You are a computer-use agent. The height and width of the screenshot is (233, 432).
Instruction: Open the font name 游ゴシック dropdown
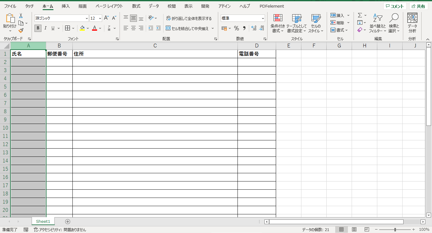click(x=87, y=18)
